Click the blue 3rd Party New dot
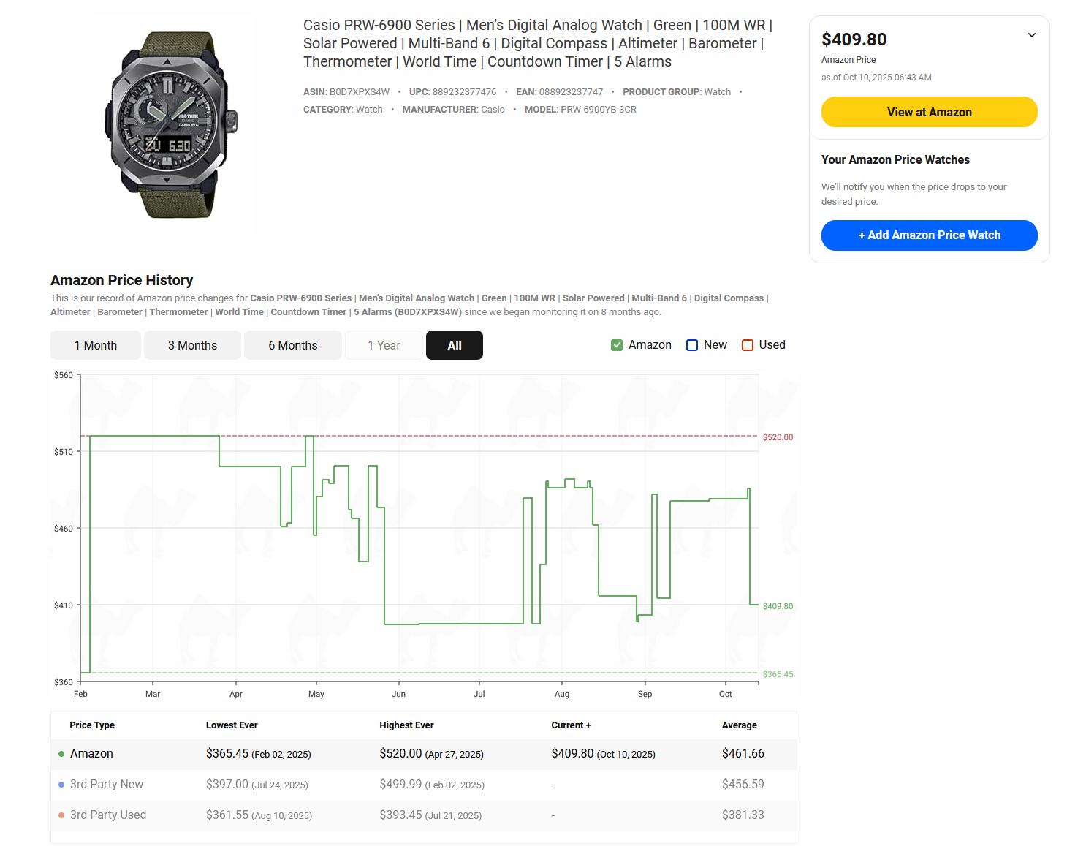 pos(61,785)
